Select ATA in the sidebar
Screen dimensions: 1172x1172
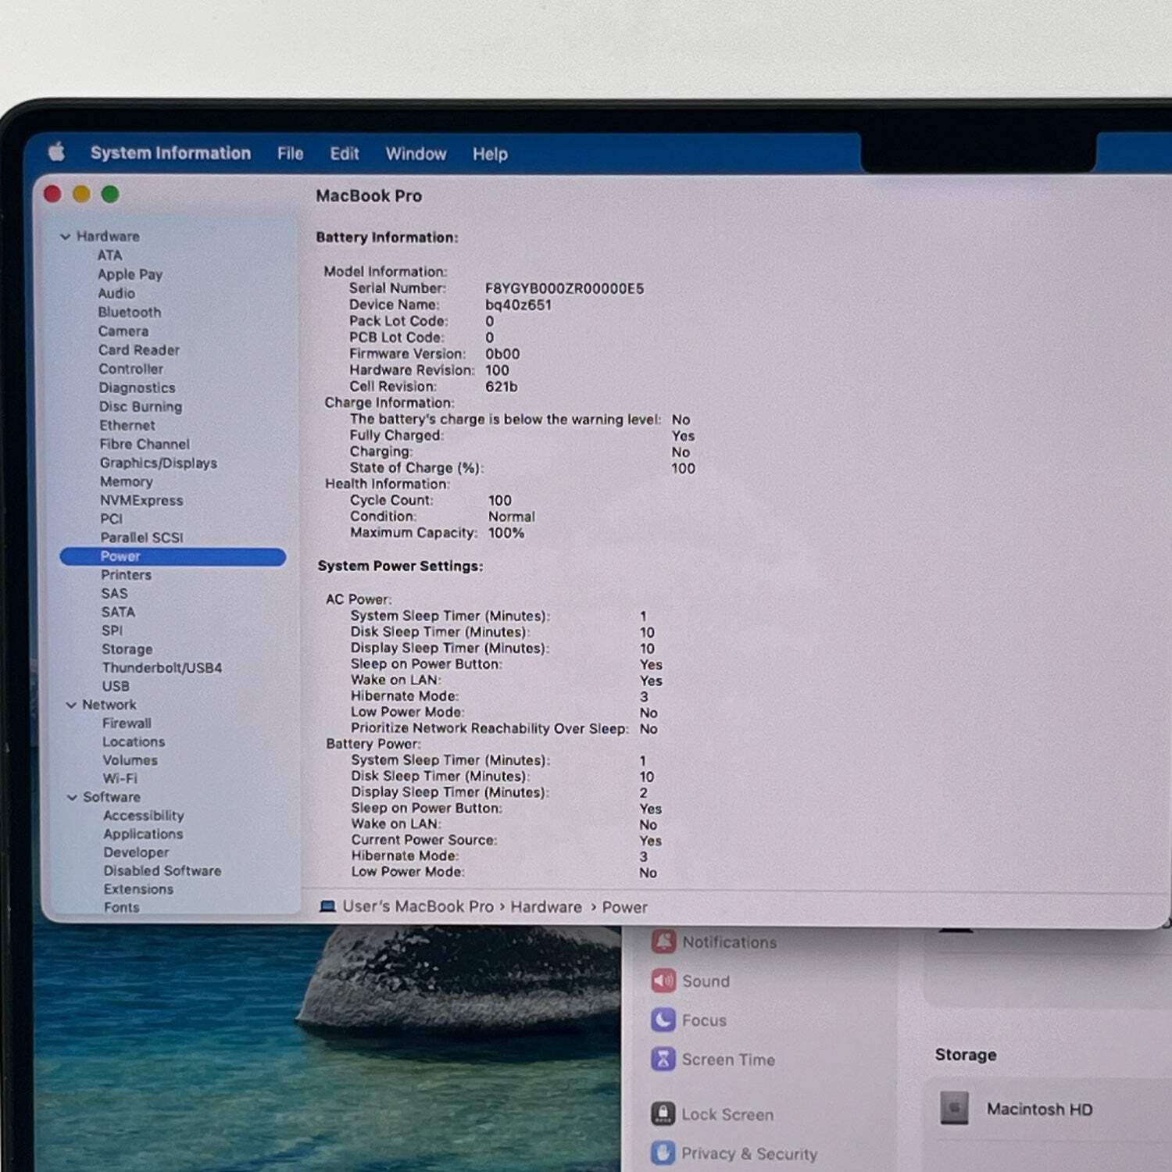point(109,255)
